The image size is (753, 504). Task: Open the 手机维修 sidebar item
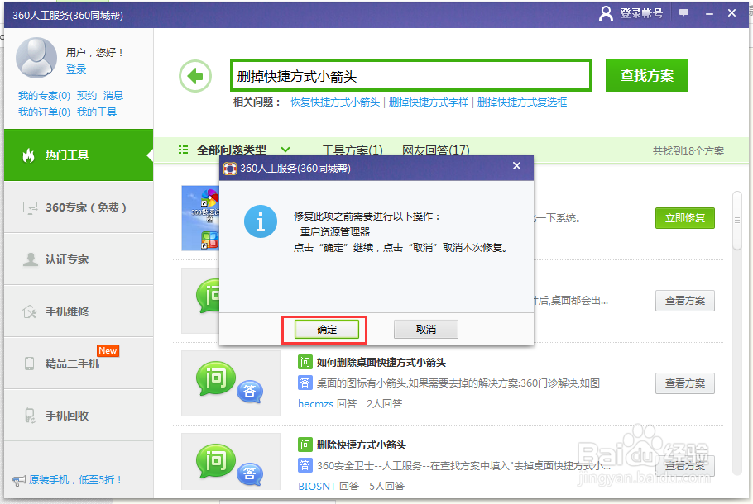coord(79,311)
